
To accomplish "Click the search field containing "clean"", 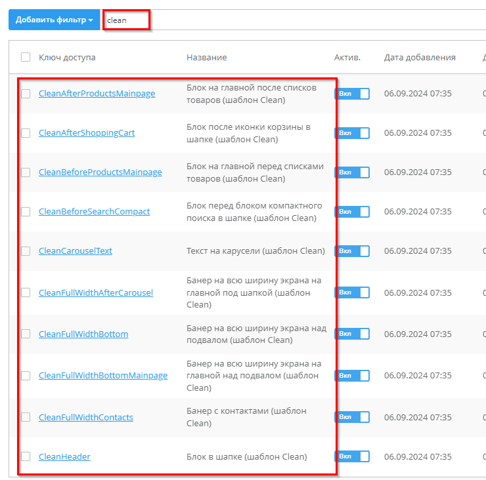I will coord(126,20).
